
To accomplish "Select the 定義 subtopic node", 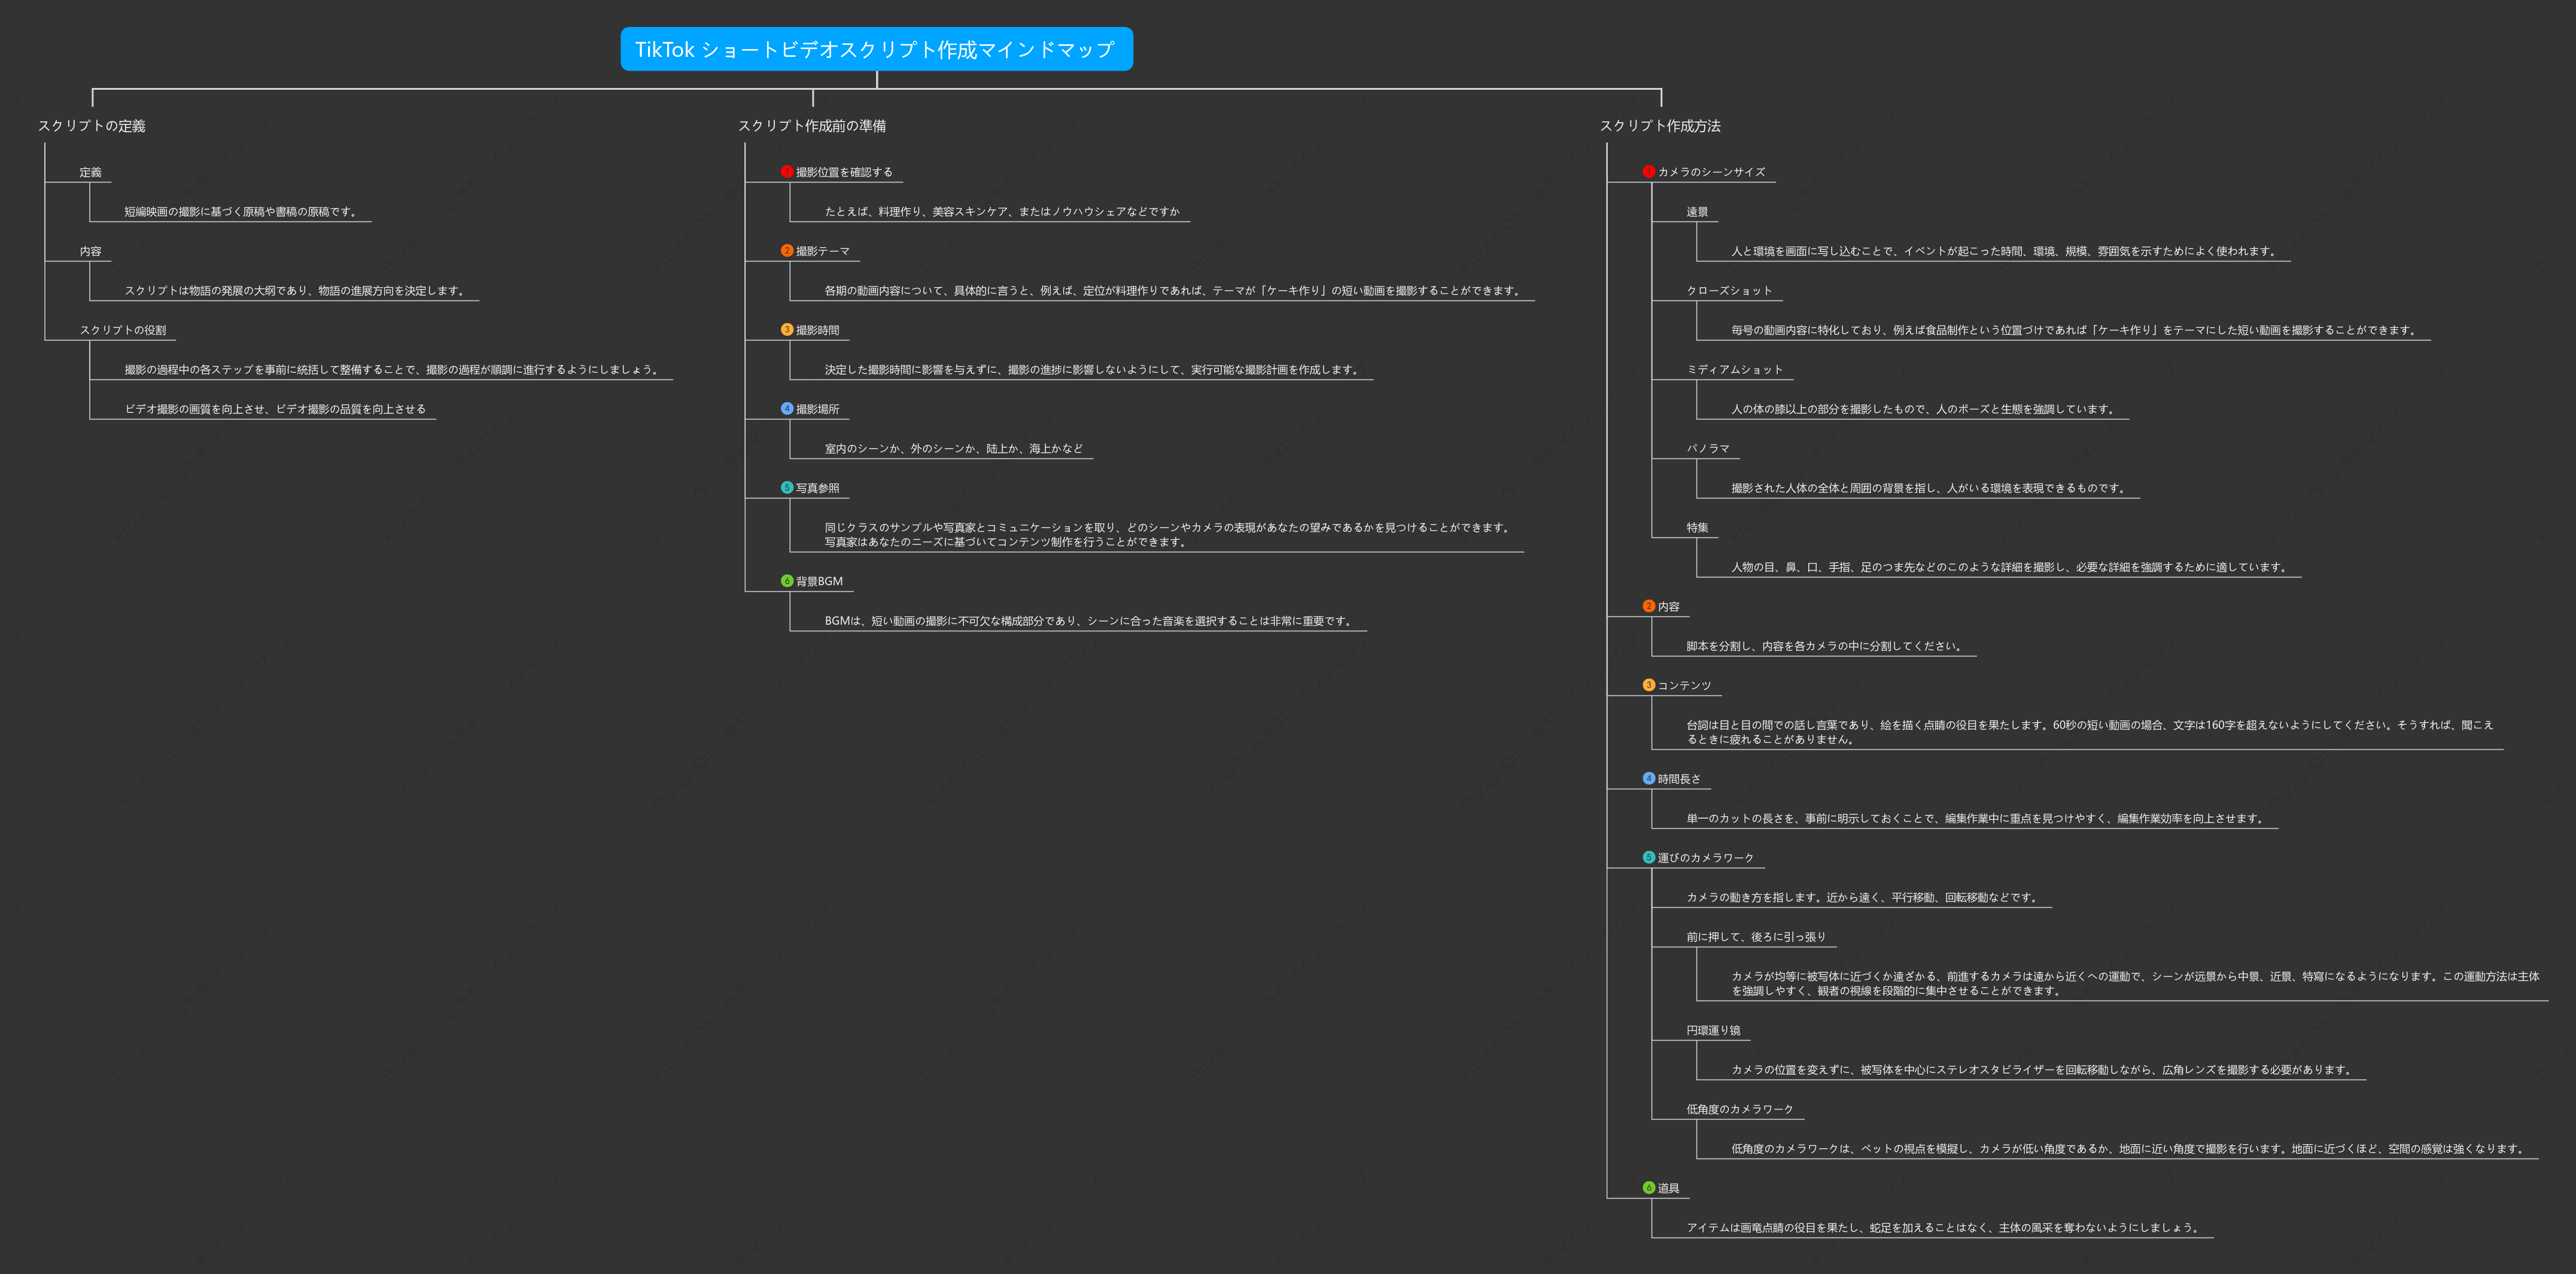I will (x=91, y=172).
